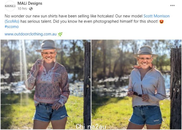
Task: Open the MALi Designs page name
Action: (x=30, y=3)
